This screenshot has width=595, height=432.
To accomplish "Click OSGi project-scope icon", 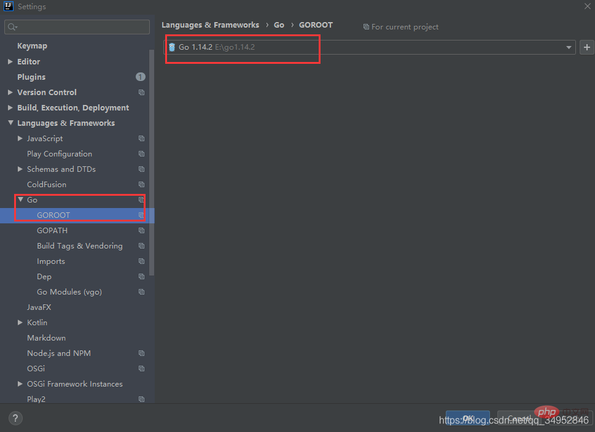I will [142, 369].
